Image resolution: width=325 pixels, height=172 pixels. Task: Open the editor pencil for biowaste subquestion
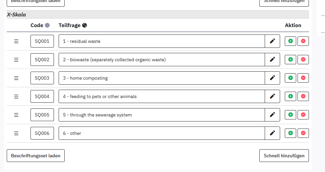pos(272,60)
